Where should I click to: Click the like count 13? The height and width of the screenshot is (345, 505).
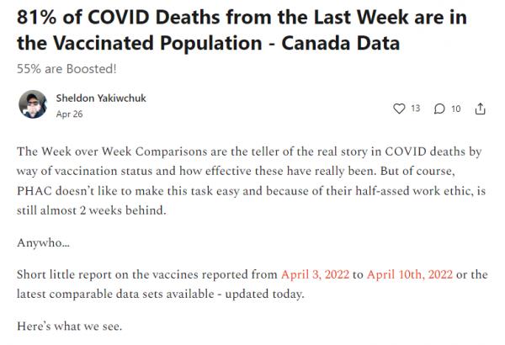pyautogui.click(x=415, y=108)
